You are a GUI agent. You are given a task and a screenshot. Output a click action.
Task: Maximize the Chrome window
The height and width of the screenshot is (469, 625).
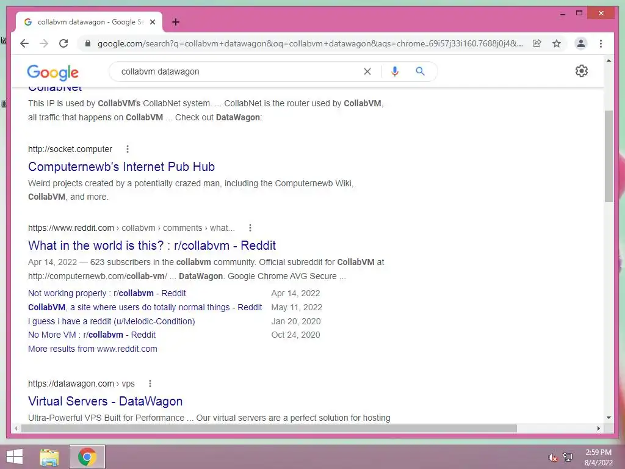point(579,13)
